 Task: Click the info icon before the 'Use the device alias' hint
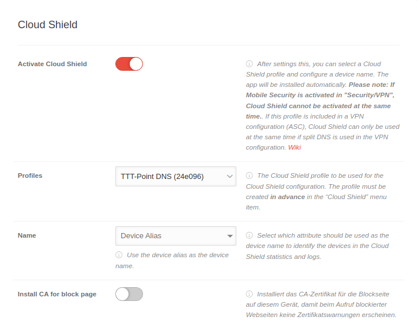(119, 255)
